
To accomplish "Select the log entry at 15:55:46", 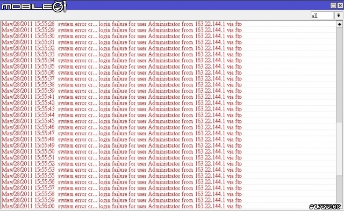I will click(x=168, y=127).
